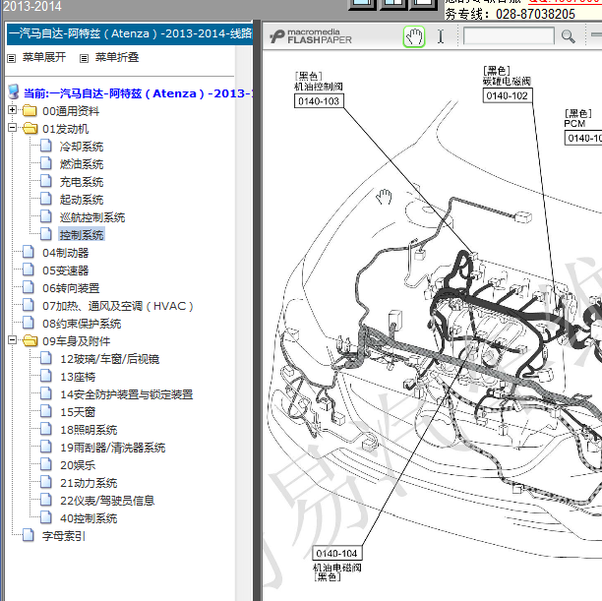
Task: Click the magnifier search icon
Action: (568, 36)
